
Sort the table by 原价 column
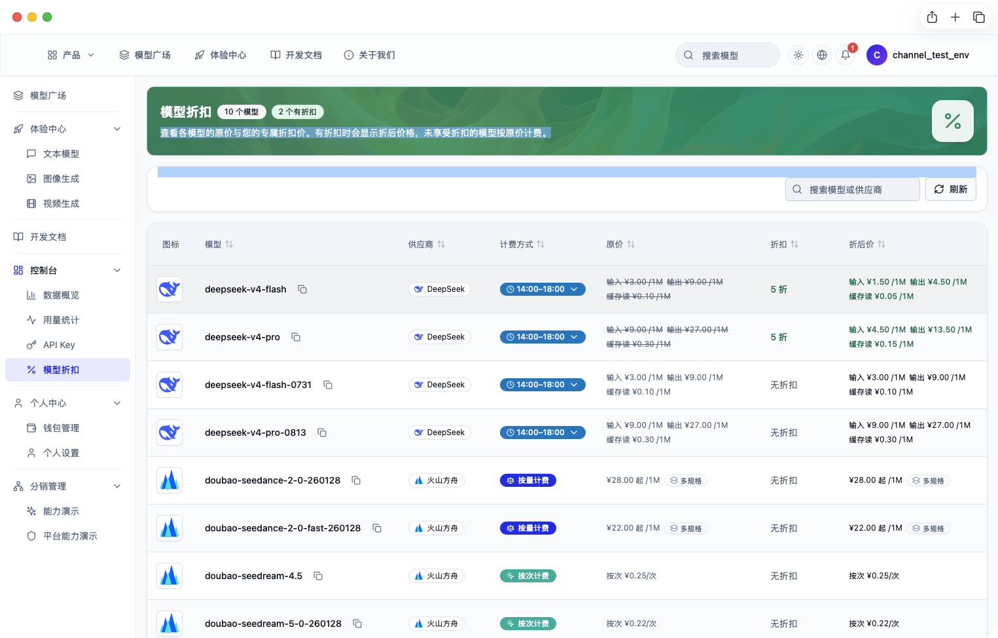620,244
